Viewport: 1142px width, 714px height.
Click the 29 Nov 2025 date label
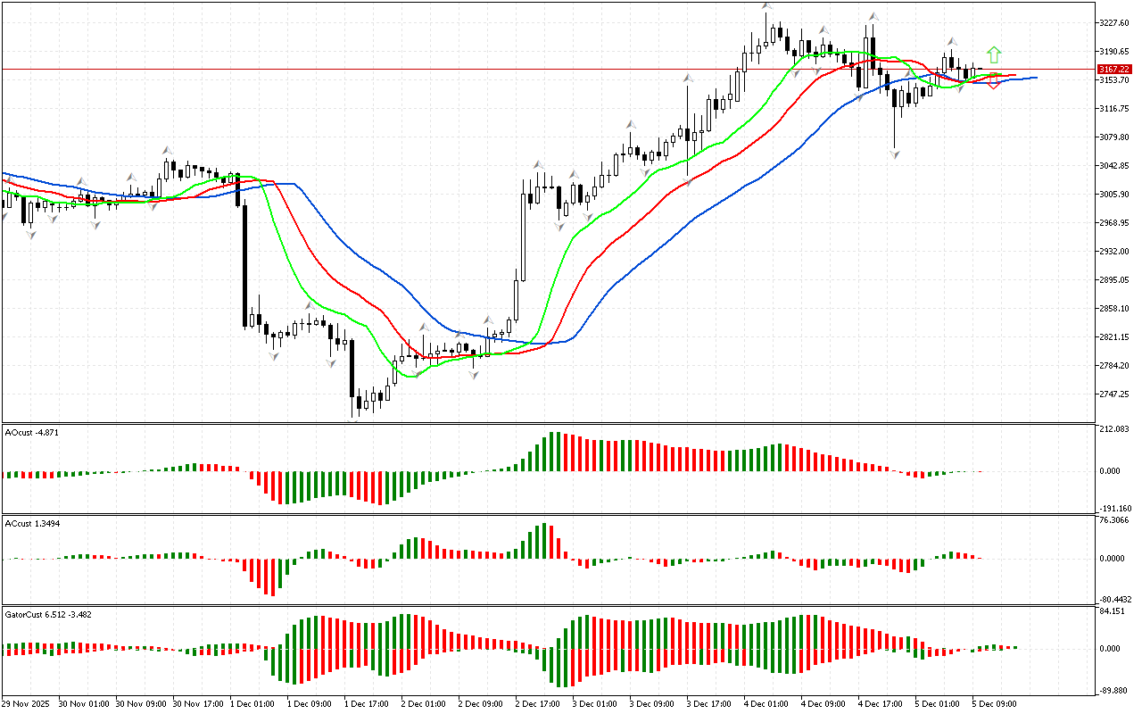[29, 703]
